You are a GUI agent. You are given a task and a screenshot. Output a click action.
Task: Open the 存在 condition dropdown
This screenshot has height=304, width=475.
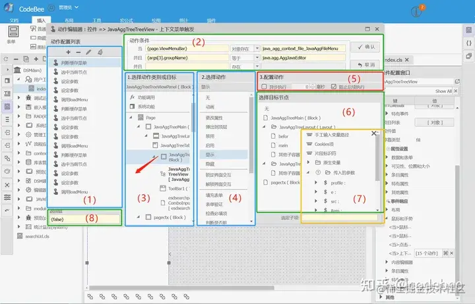point(257,66)
